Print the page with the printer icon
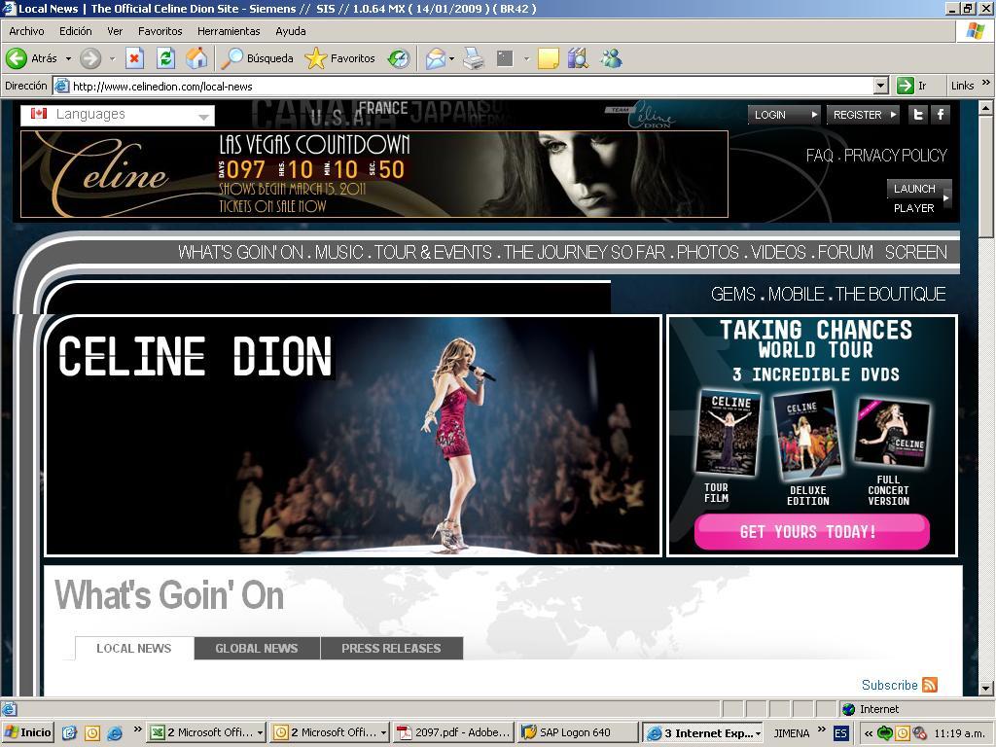This screenshot has height=747, width=996. 474,58
